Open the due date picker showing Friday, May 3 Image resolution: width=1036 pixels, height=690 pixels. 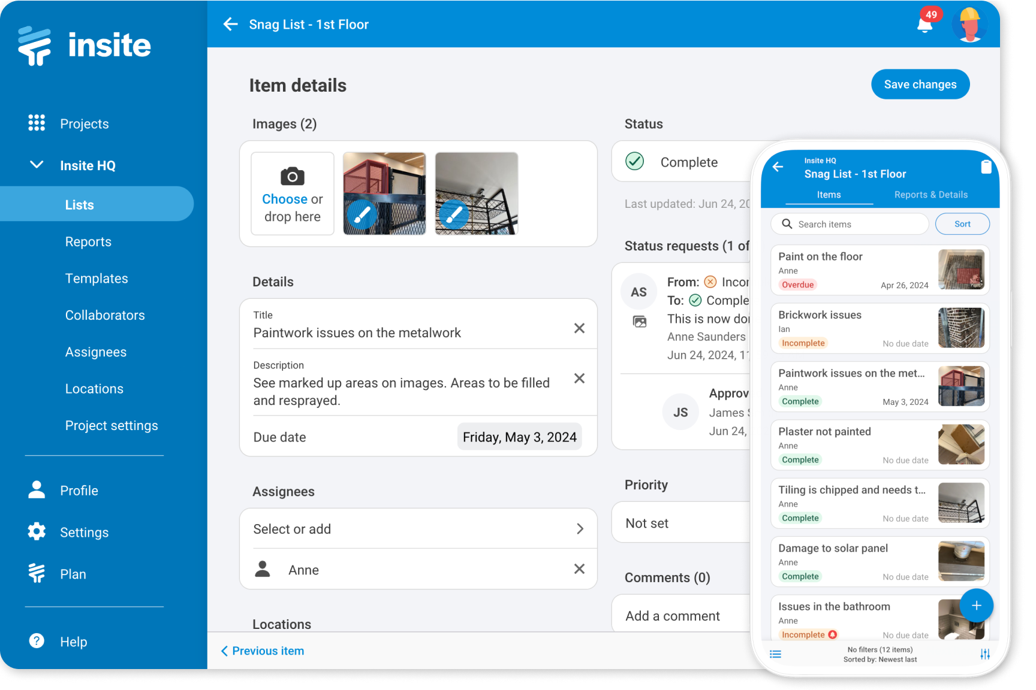pos(519,437)
